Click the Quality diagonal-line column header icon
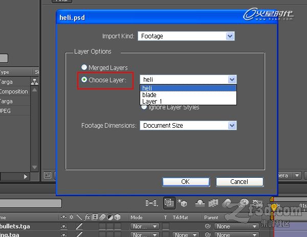307x237 pixels. (x=79, y=217)
